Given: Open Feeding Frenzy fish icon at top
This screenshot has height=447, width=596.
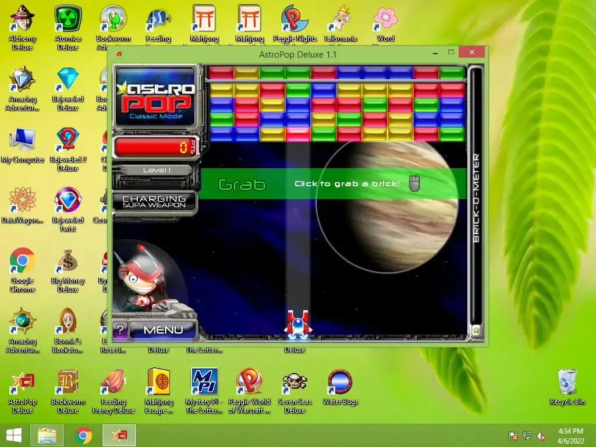Looking at the screenshot, I should (x=158, y=23).
